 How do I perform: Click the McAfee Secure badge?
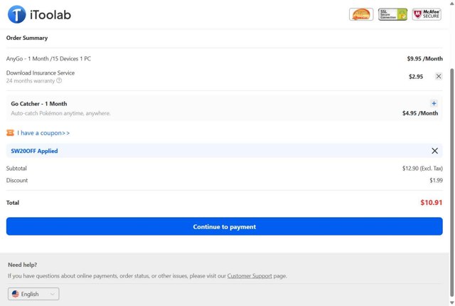[427, 14]
